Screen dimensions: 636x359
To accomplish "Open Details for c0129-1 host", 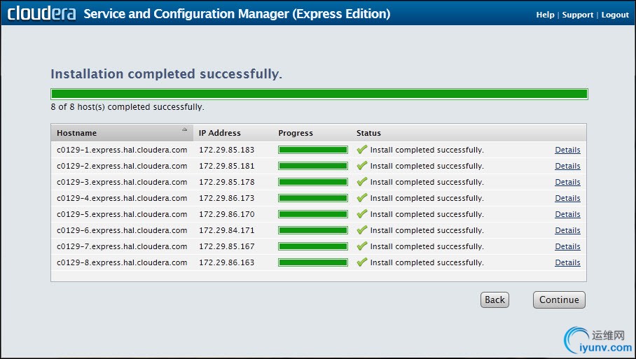I will 567,150.
